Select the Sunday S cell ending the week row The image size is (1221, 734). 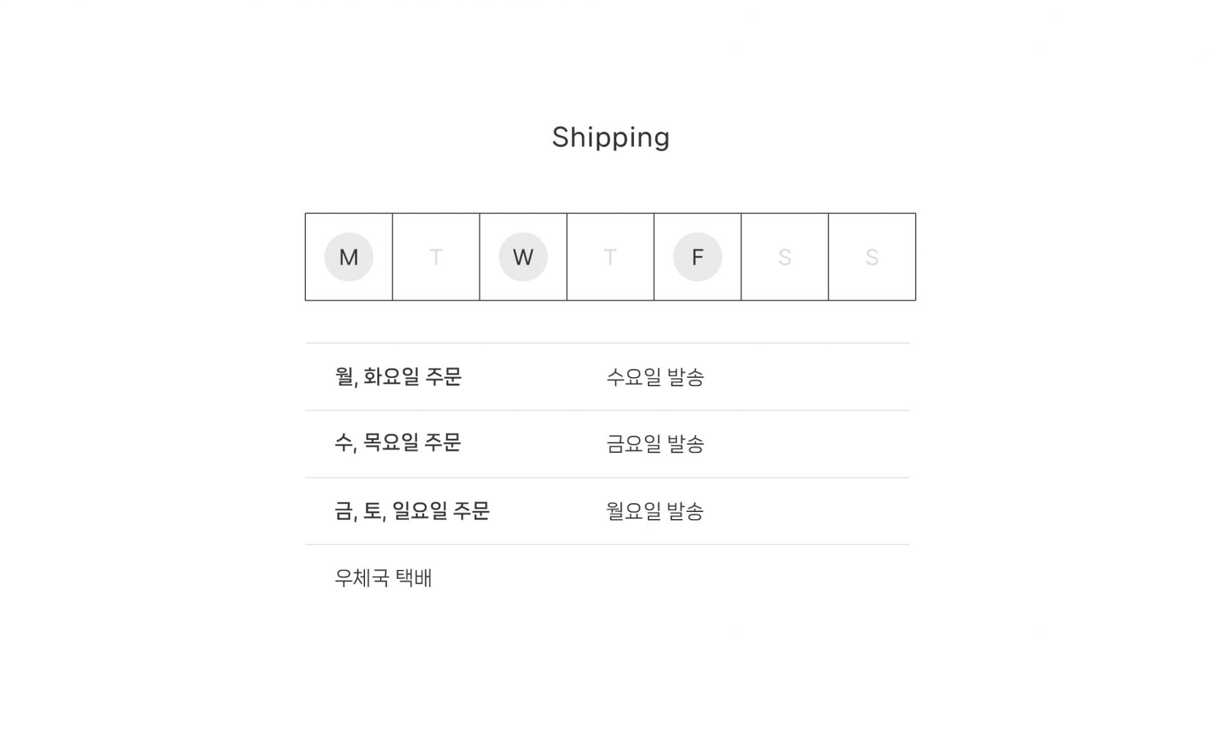tap(872, 257)
